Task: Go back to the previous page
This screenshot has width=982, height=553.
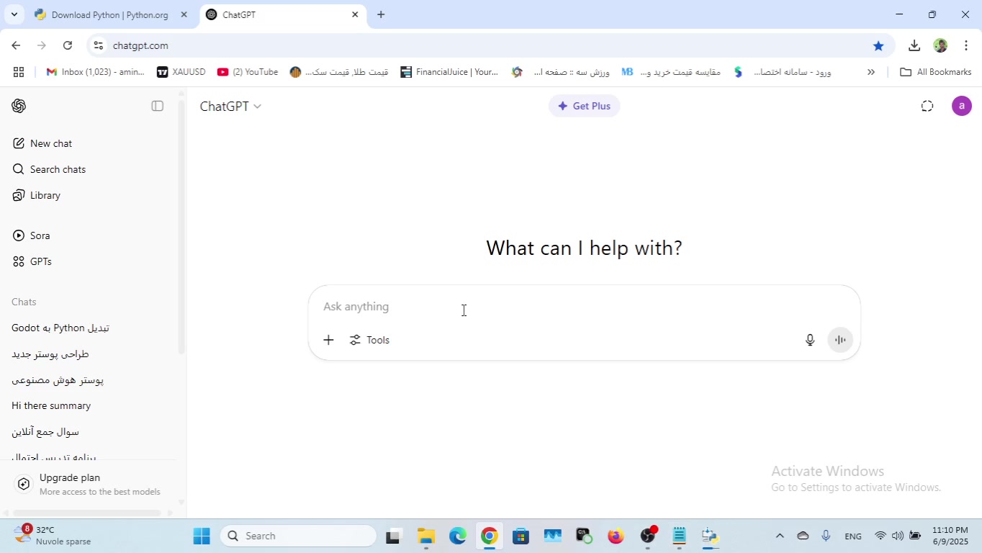Action: (x=16, y=45)
